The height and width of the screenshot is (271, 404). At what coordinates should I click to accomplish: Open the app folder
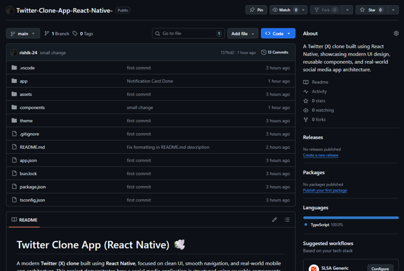(24, 81)
